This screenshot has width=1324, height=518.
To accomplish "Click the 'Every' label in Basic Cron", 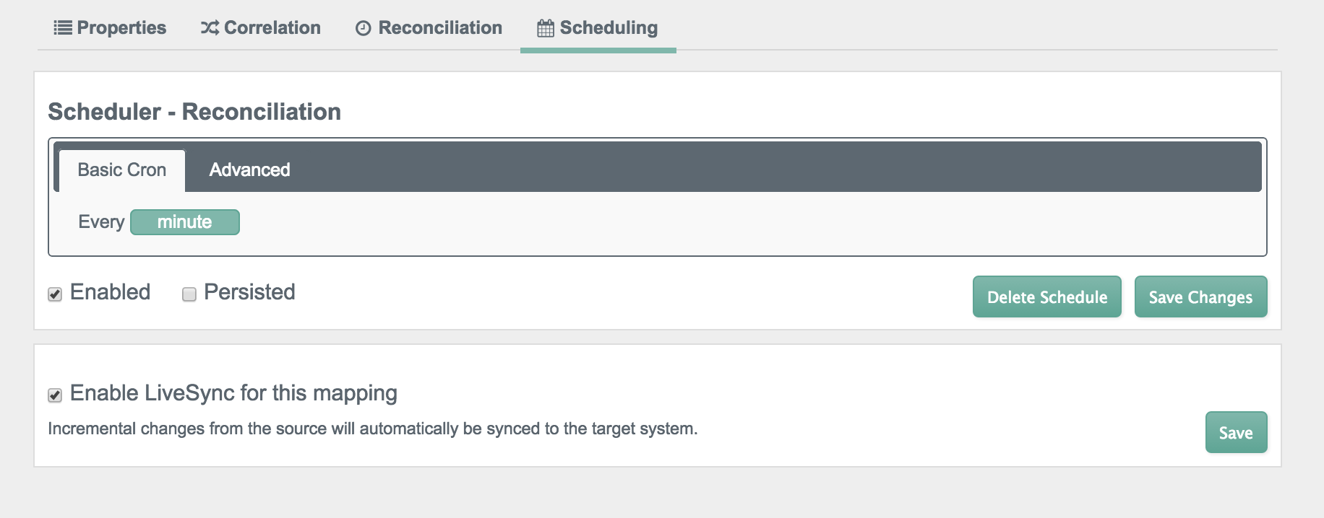I will pyautogui.click(x=101, y=222).
